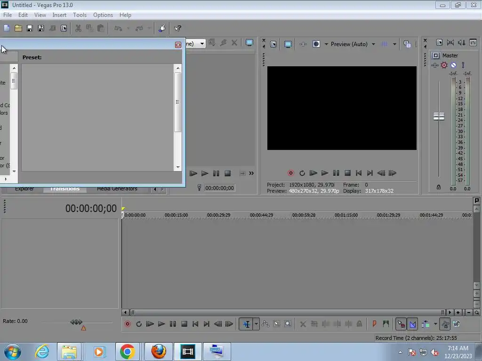The height and width of the screenshot is (361, 482).
Task: Expand trimmer toolbar overflow chevrons
Action: [251, 173]
